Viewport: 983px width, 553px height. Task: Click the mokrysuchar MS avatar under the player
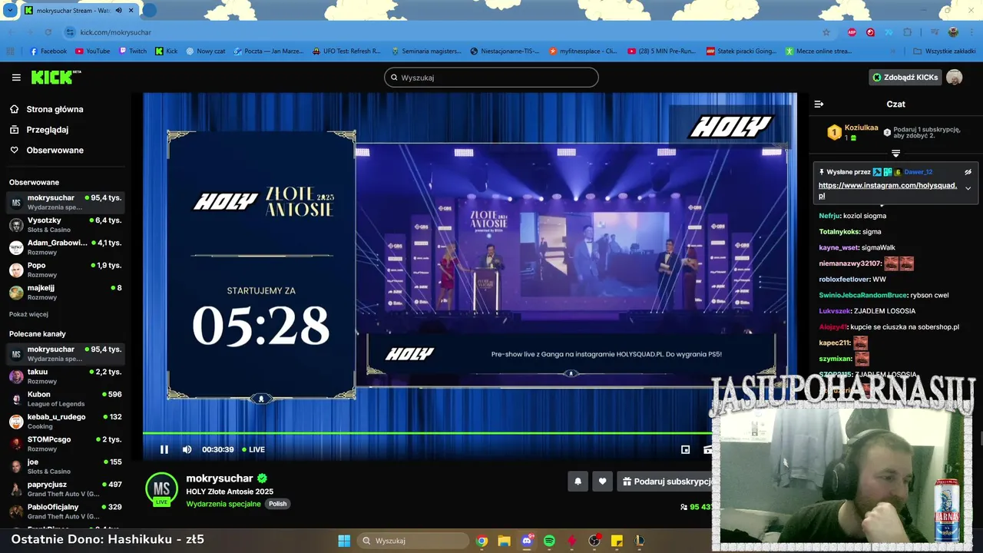coord(161,488)
